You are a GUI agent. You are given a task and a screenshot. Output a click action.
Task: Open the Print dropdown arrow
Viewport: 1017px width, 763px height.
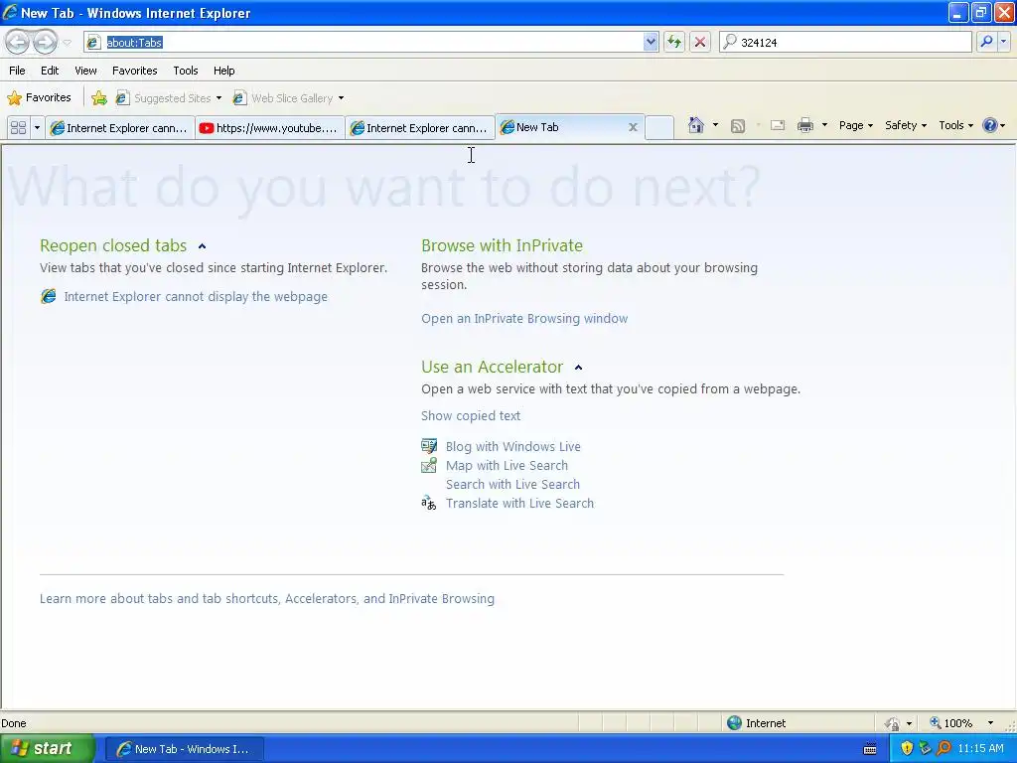pos(824,125)
